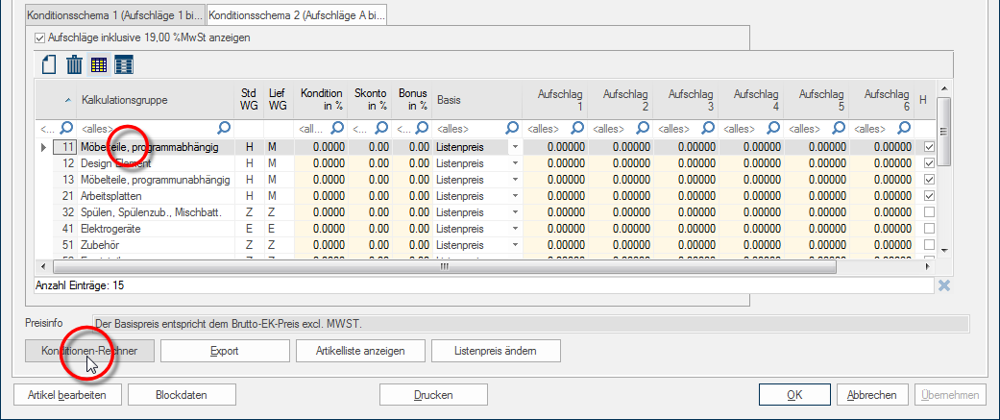This screenshot has height=420, width=1000.
Task: Click the trash can delete icon
Action: click(x=74, y=64)
